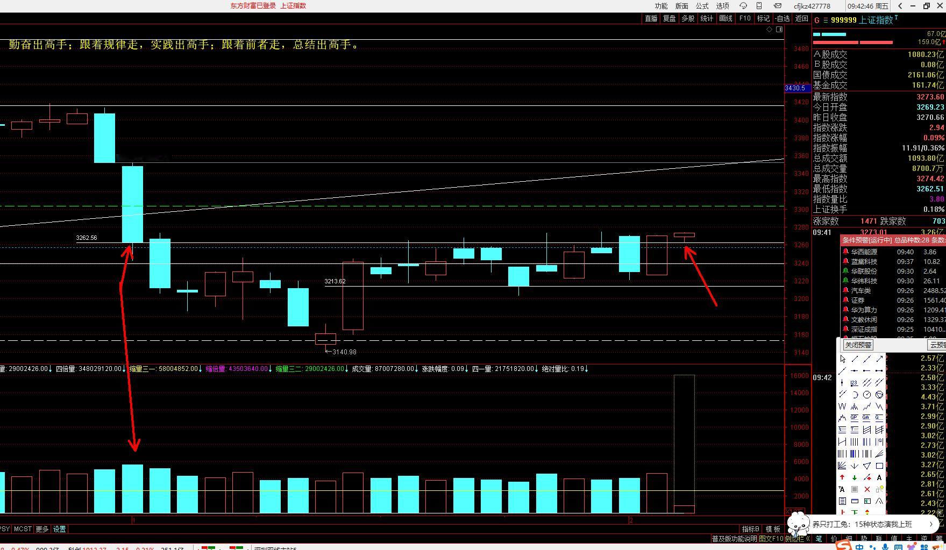Click the 统计 toolbar button
This screenshot has width=946, height=550.
[707, 18]
